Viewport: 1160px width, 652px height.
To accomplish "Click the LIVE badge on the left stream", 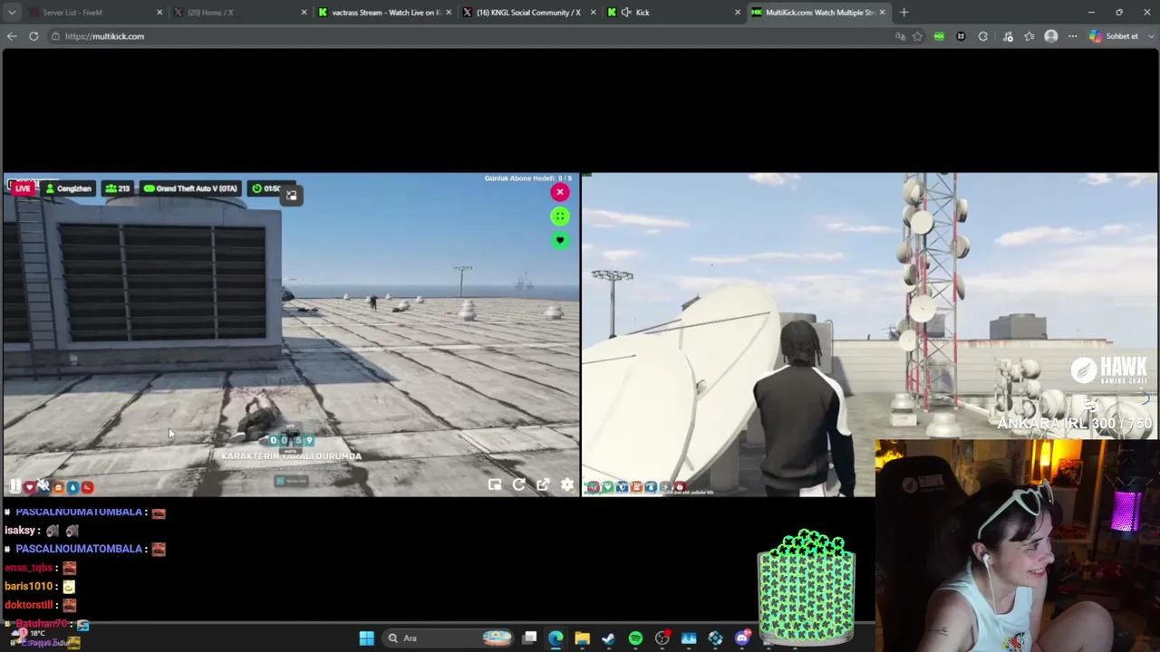I will click(x=22, y=188).
